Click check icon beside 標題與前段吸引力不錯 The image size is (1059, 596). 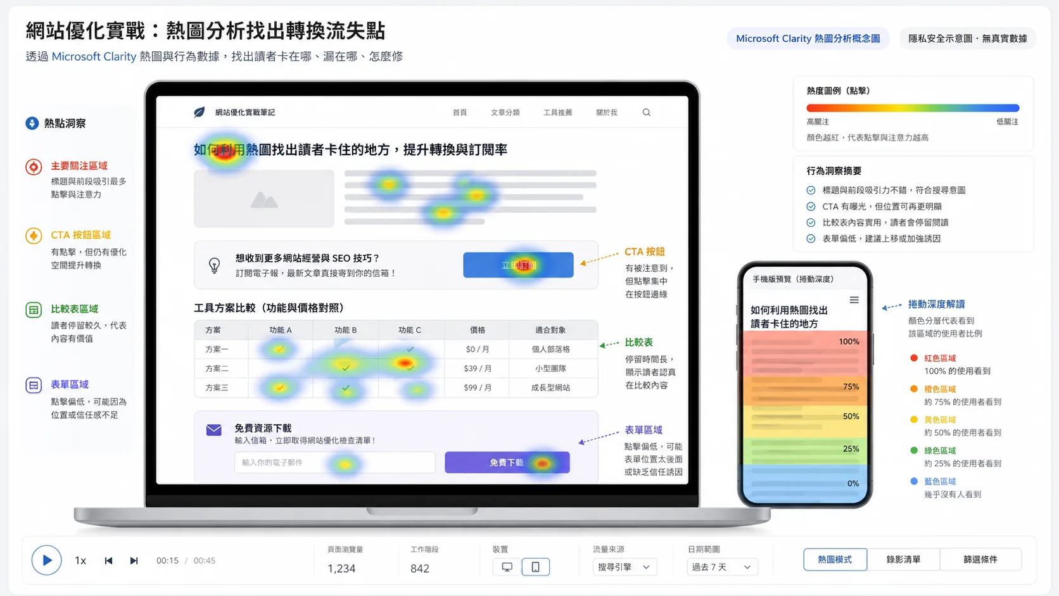811,190
